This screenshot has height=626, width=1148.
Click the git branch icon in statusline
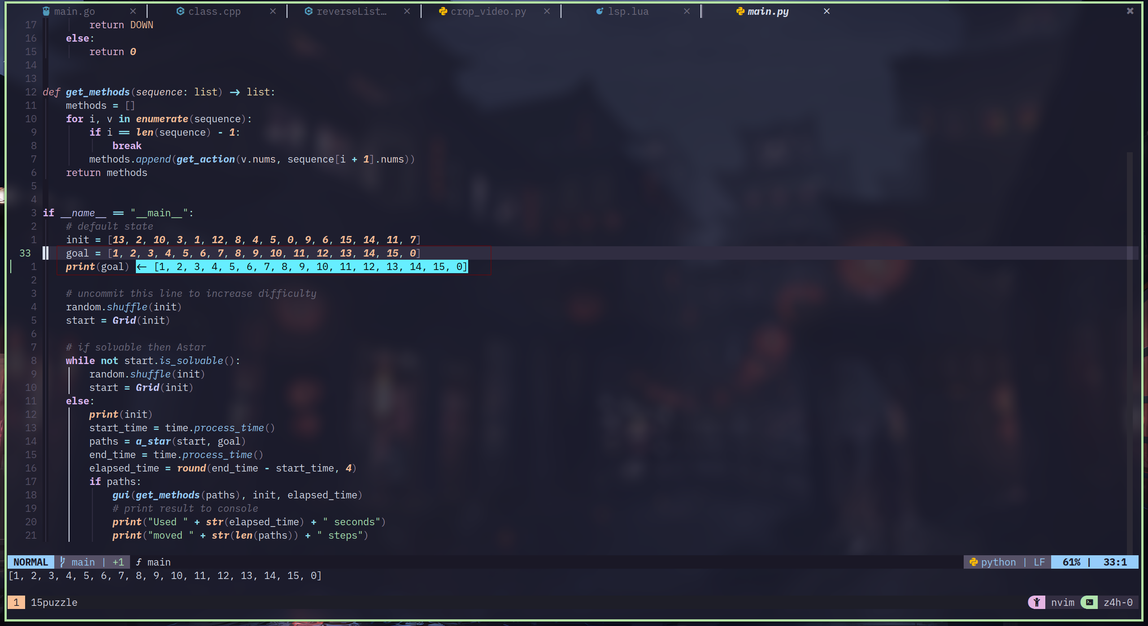[63, 562]
